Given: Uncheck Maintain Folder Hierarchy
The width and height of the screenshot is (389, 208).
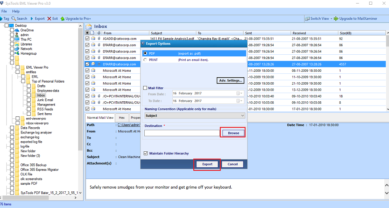Looking at the screenshot, I should pyautogui.click(x=145, y=153).
